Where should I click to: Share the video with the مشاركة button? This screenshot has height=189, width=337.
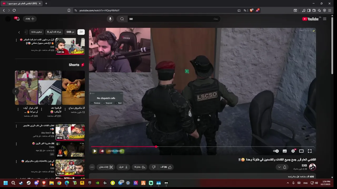(140, 167)
